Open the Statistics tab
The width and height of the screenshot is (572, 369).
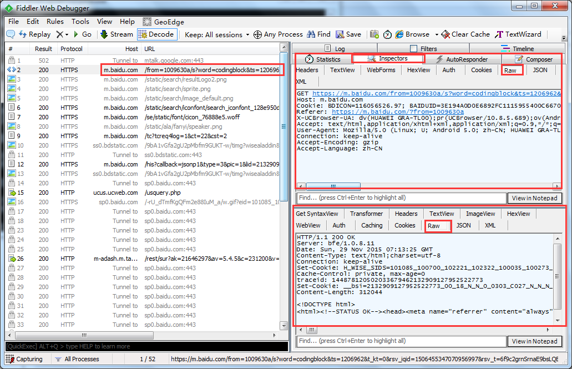pyautogui.click(x=323, y=59)
